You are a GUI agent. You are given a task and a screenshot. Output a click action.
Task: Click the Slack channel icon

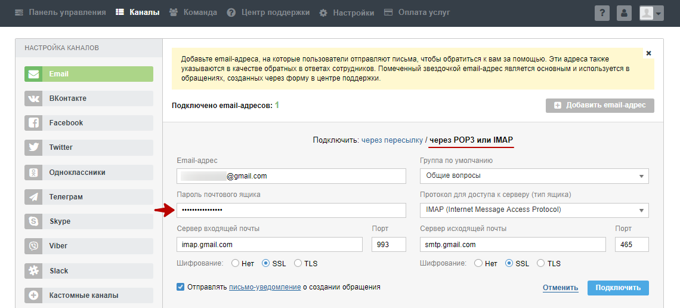click(x=33, y=271)
